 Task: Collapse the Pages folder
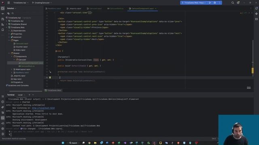pos(9,40)
